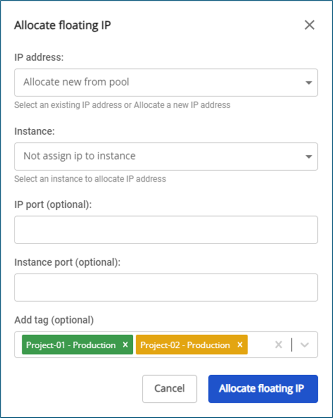The width and height of the screenshot is (333, 418).
Task: Focus the Instance port input field
Action: click(x=166, y=287)
